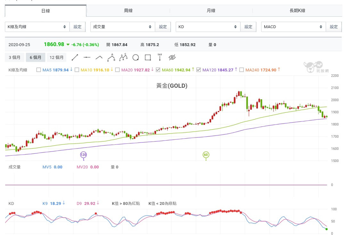Select the trend line drawing tool
346x235 pixels.
click(75, 58)
